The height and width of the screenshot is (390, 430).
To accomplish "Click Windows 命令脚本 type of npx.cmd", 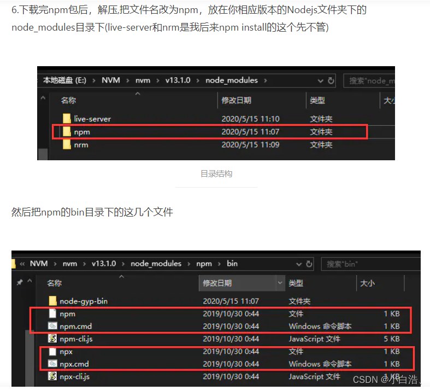I will coord(320,364).
